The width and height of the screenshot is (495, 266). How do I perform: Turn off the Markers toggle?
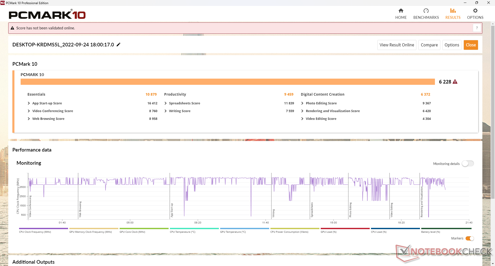pyautogui.click(x=470, y=238)
